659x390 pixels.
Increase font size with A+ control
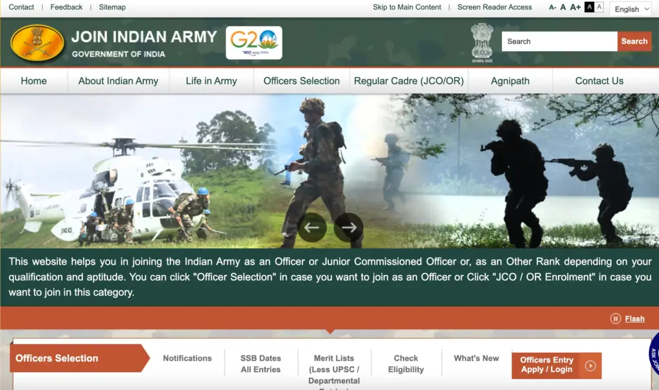575,7
